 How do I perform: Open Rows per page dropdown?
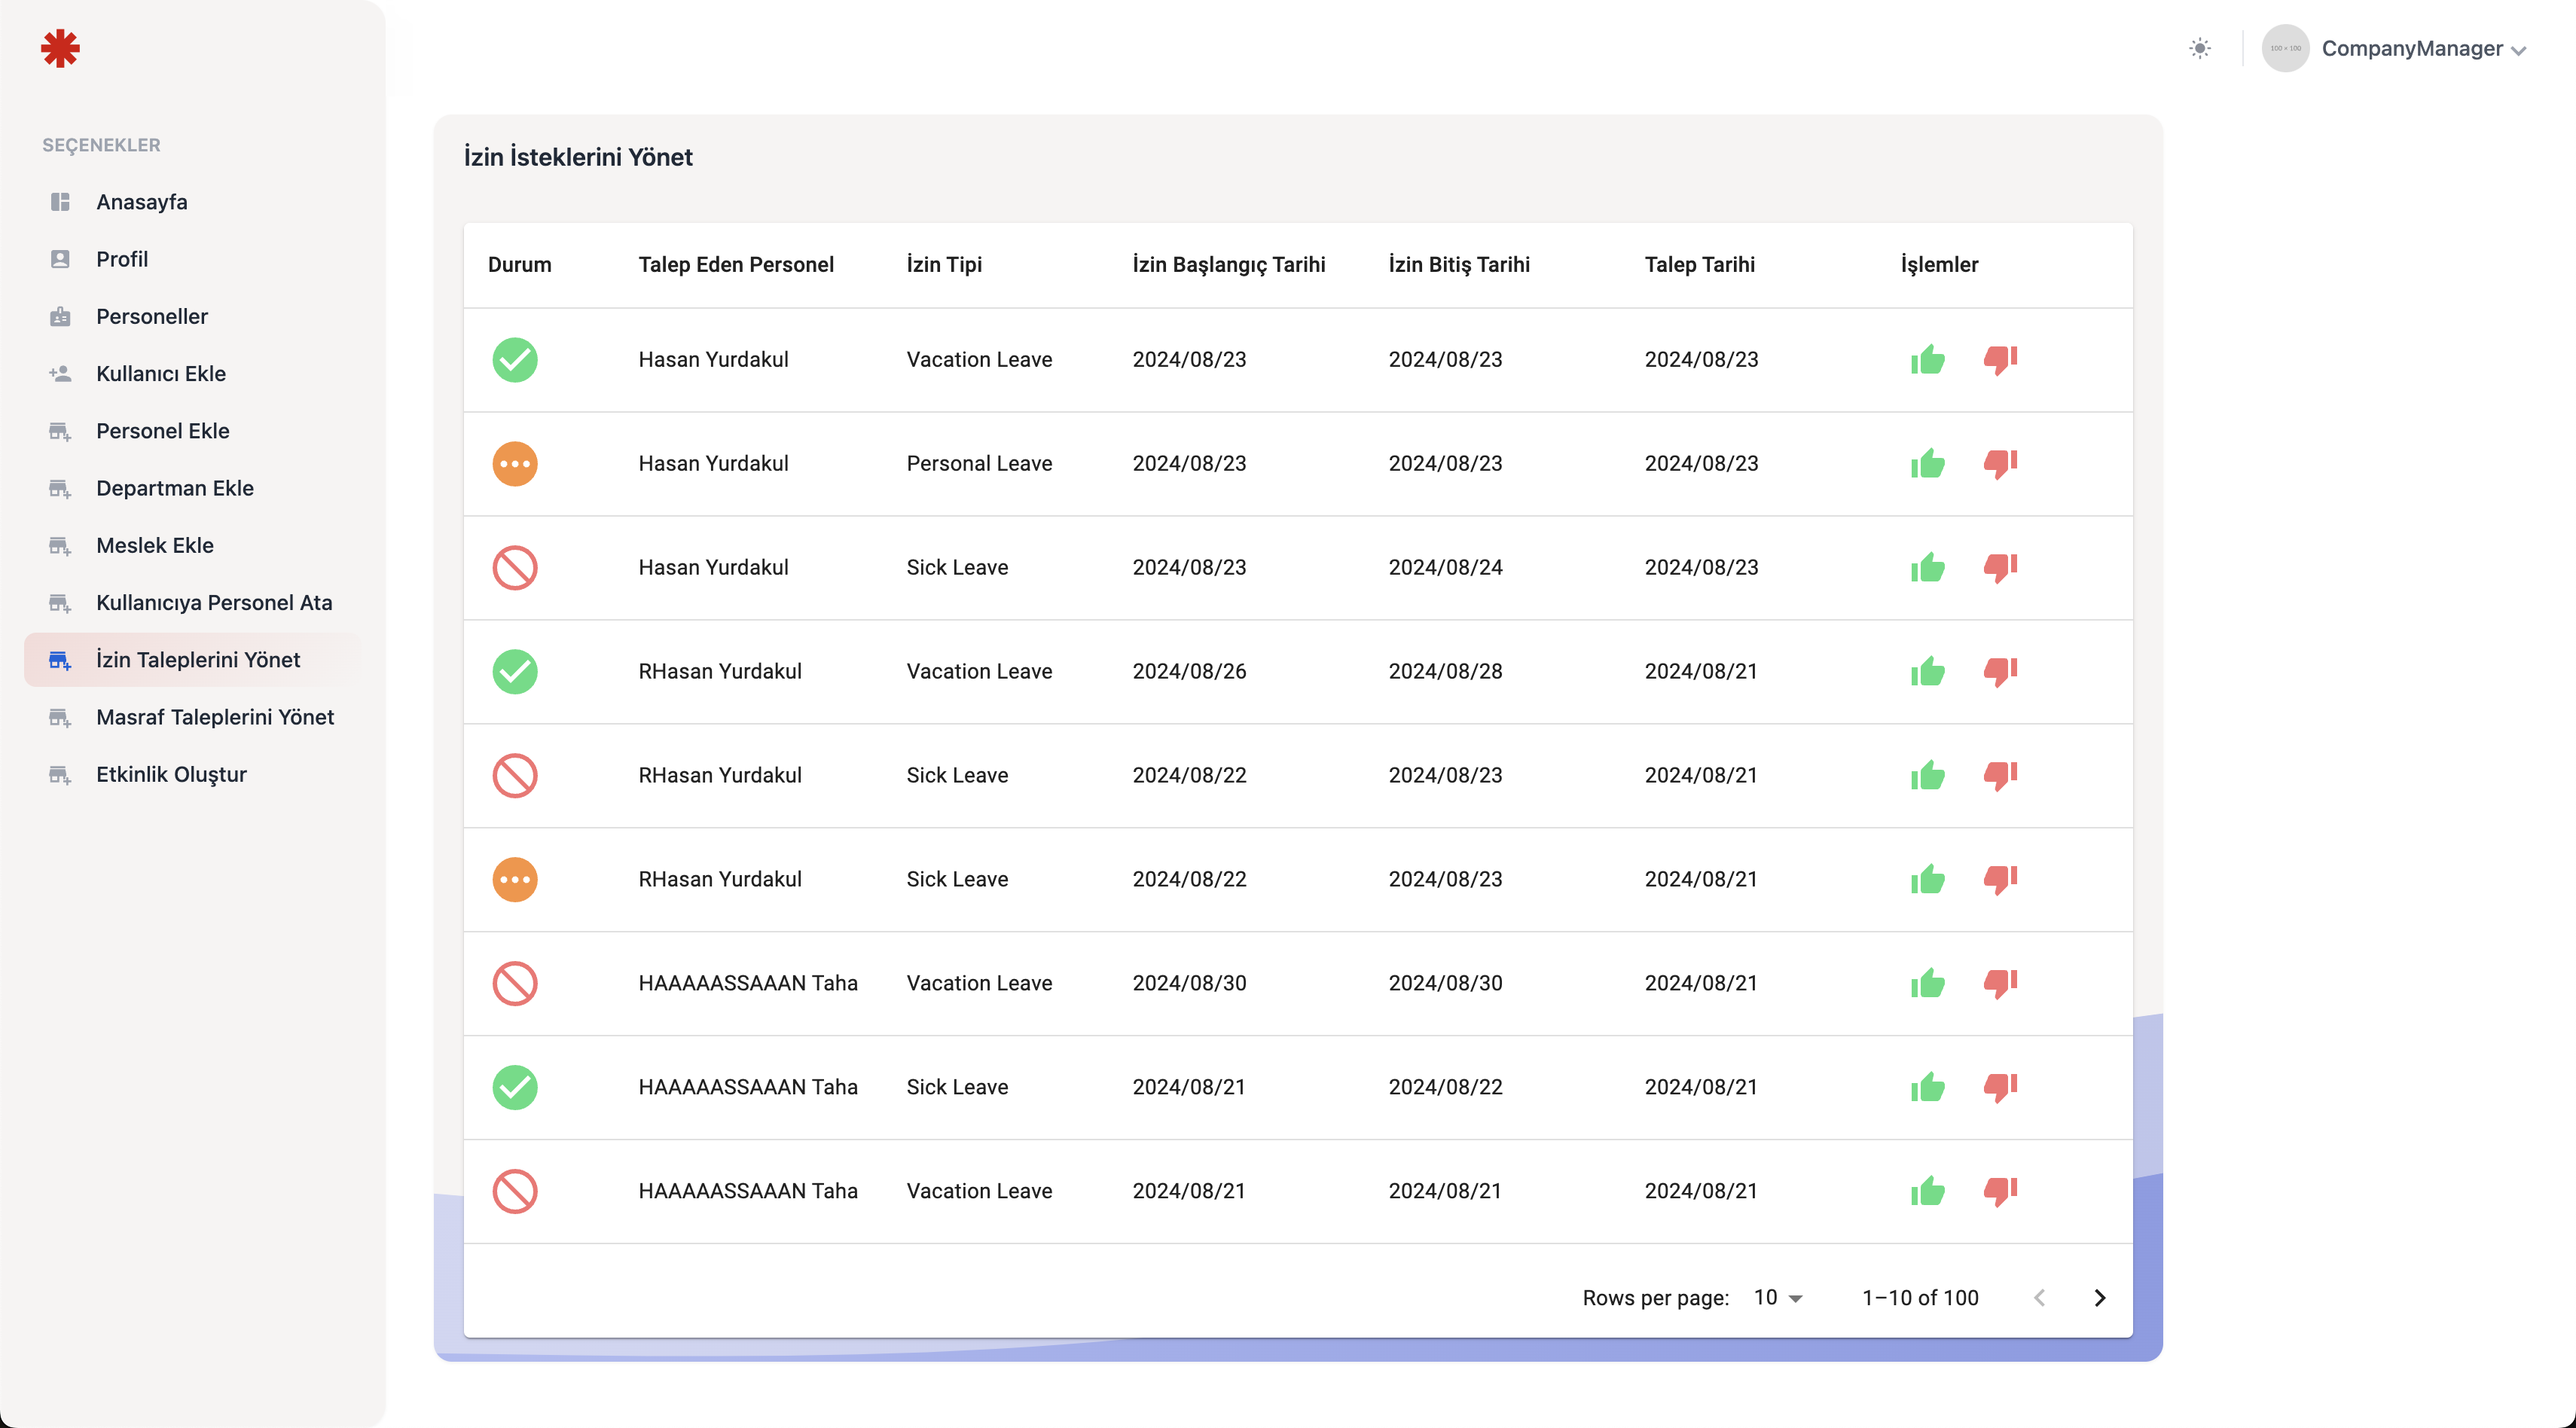(1777, 1298)
